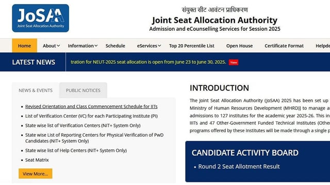This screenshot has height=185, width=330.
Task: Click the View More button
Action: point(36,174)
